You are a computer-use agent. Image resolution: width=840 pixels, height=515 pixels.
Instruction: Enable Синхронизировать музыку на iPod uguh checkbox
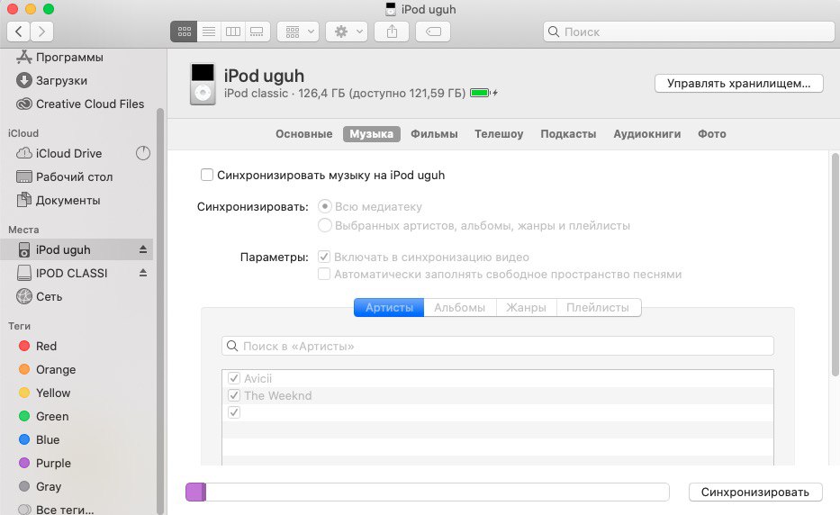coord(207,175)
